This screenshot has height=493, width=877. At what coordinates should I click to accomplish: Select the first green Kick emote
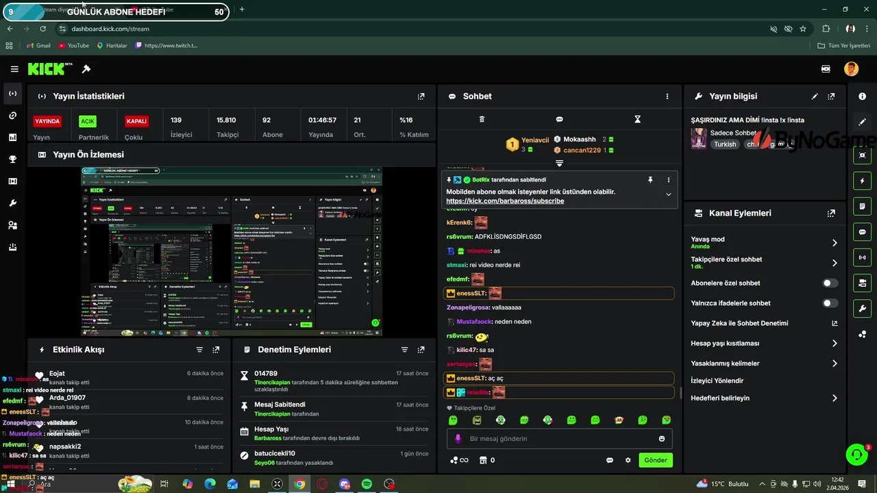pyautogui.click(x=453, y=420)
